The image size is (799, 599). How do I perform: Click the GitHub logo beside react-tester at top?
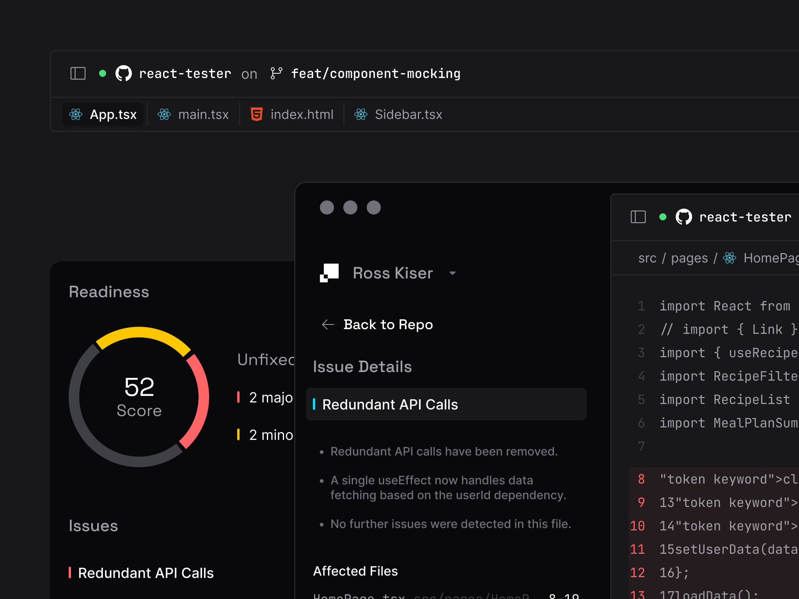click(x=124, y=73)
